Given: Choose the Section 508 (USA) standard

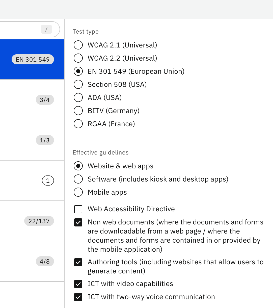Looking at the screenshot, I should (x=78, y=84).
